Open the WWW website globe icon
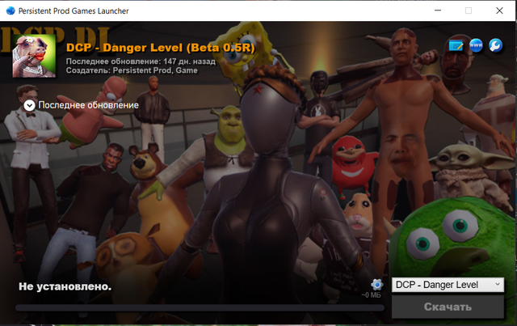 point(476,45)
